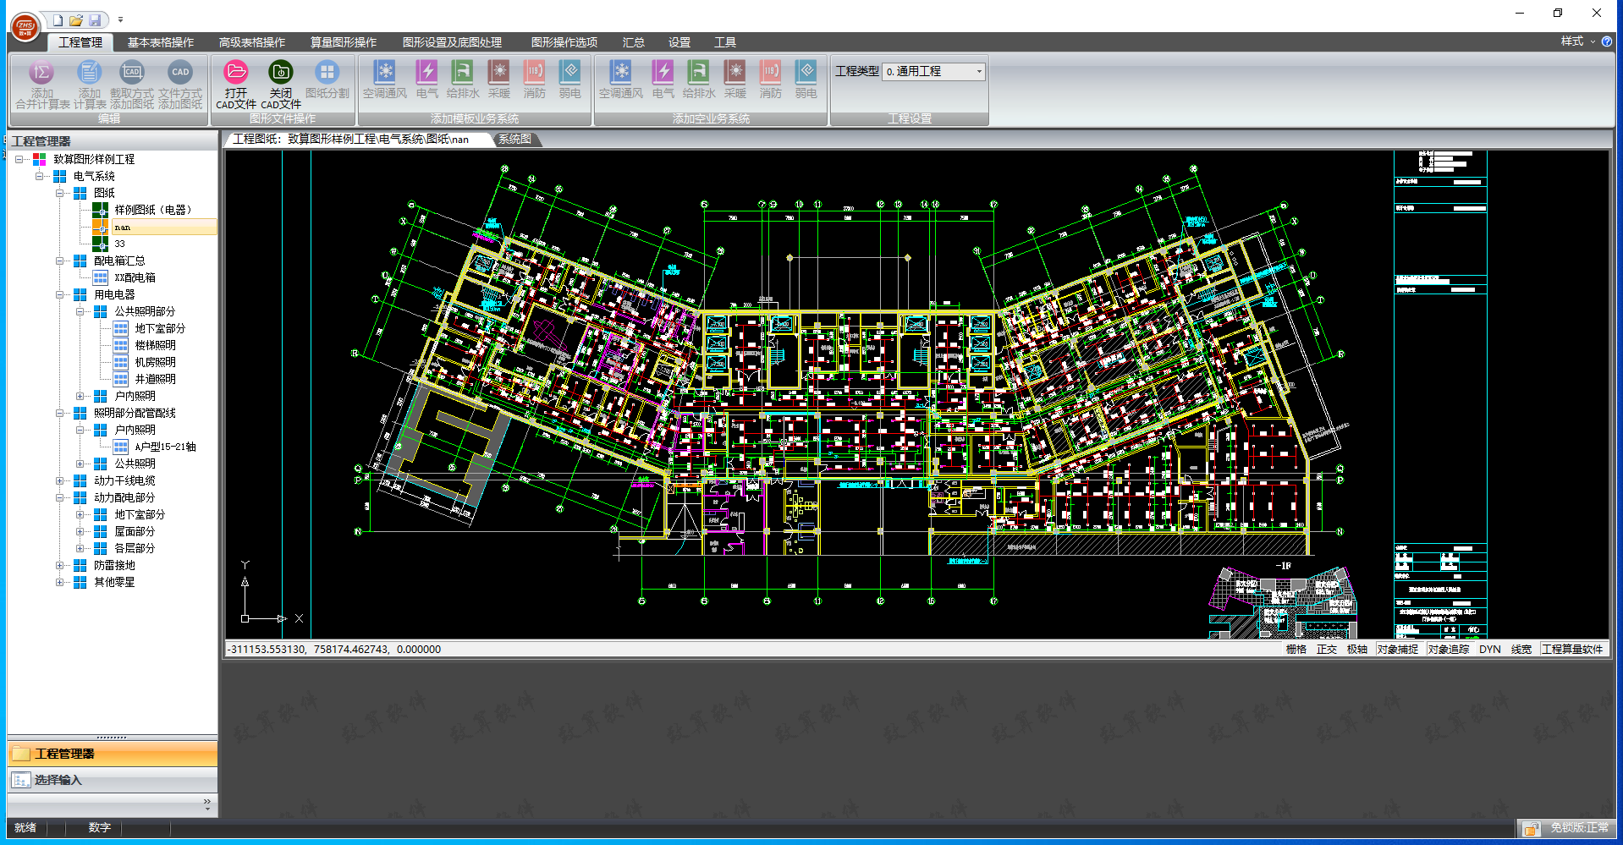This screenshot has height=845, width=1623.
Task: Switch to 算量图形操作 ribbon tab
Action: point(344,42)
